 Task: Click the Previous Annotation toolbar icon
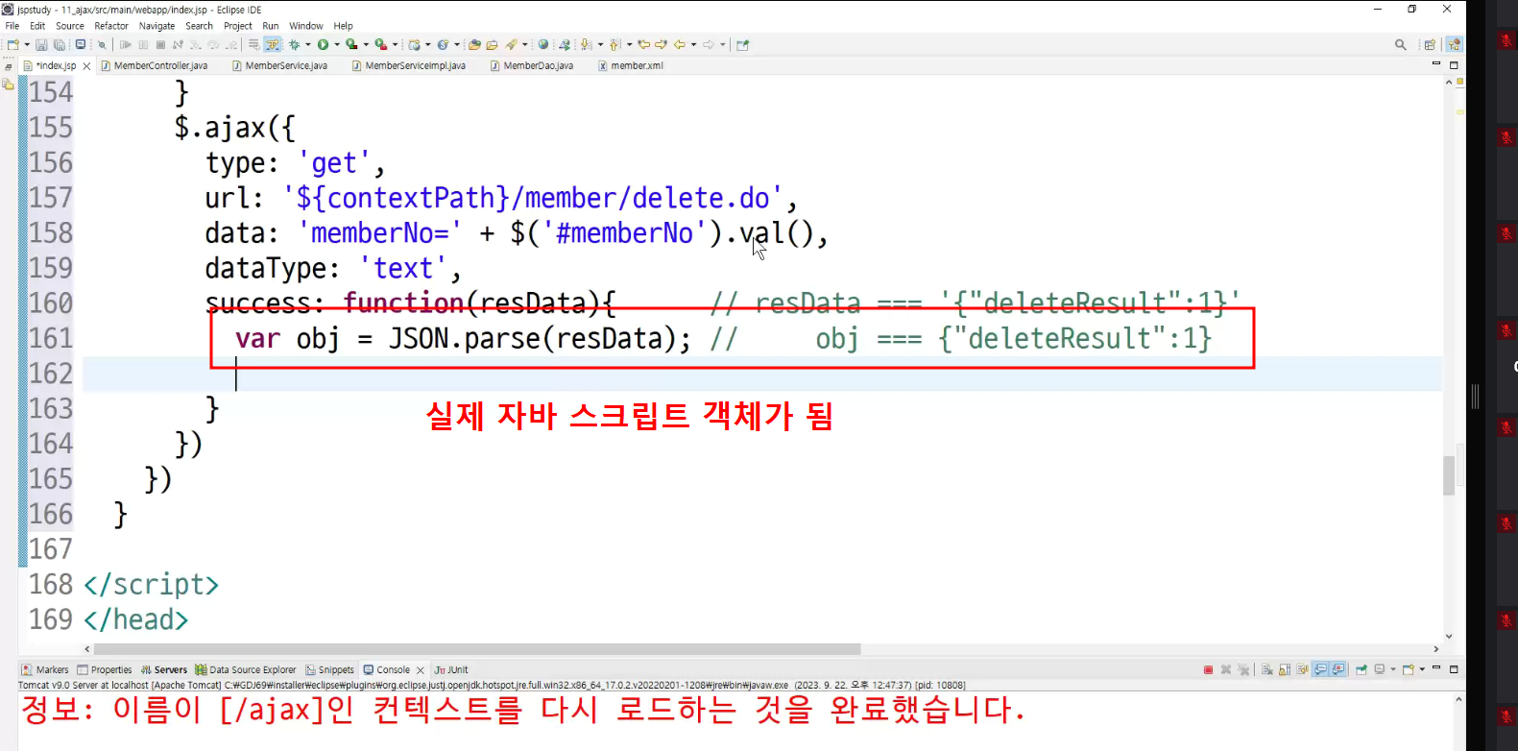click(615, 45)
